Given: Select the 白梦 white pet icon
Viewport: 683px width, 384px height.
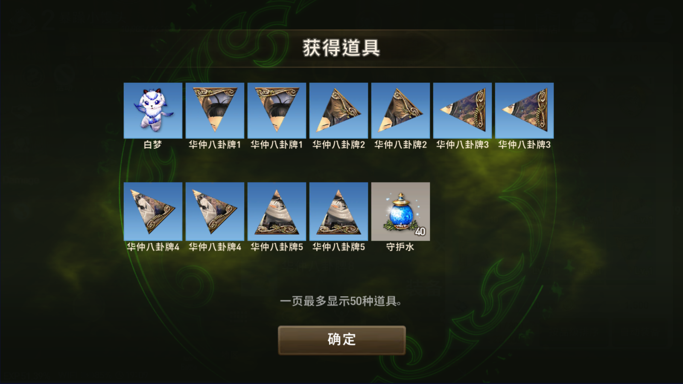Looking at the screenshot, I should click(153, 110).
